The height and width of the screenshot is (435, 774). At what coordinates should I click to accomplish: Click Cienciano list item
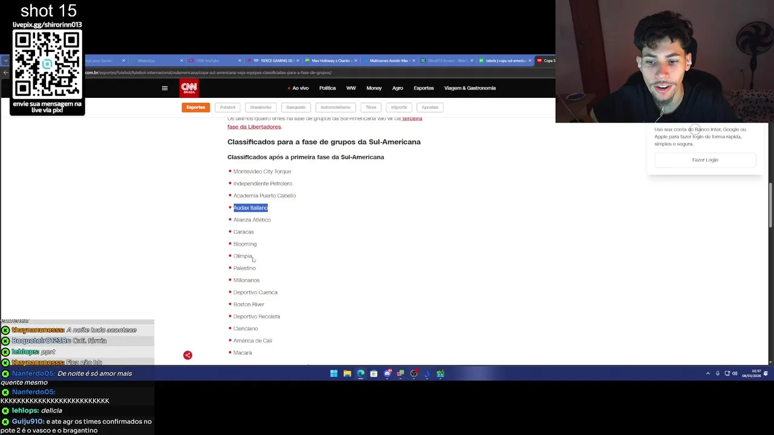pos(246,329)
